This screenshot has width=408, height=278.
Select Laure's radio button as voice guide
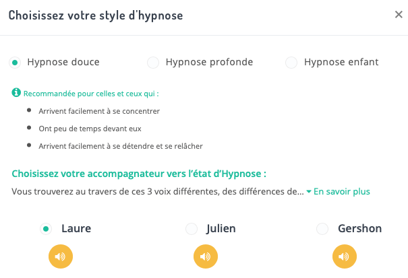[46, 229]
